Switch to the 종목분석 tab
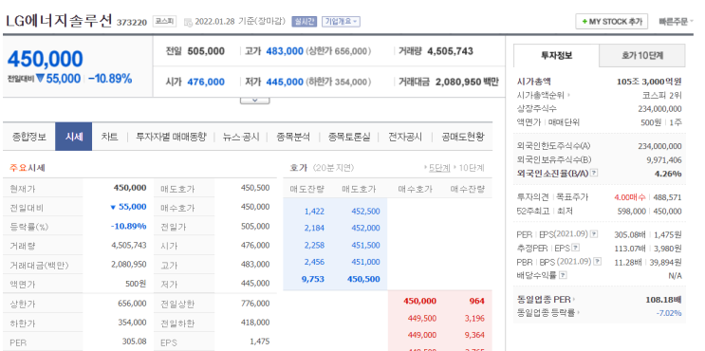The width and height of the screenshot is (705, 351). 293,137
